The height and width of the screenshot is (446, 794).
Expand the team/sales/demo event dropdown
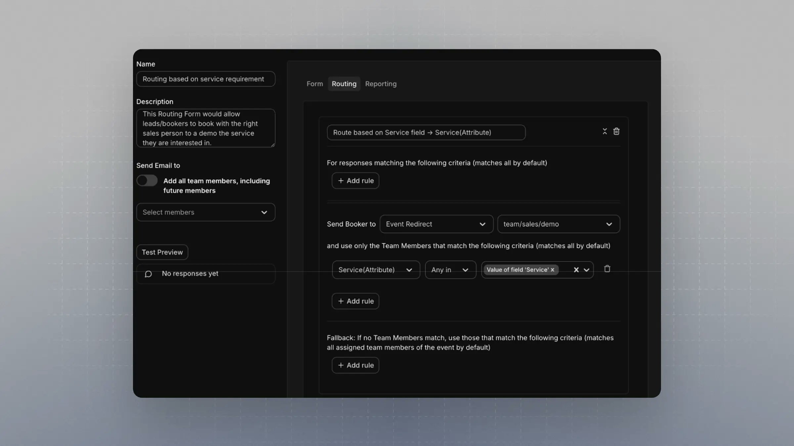(x=558, y=224)
